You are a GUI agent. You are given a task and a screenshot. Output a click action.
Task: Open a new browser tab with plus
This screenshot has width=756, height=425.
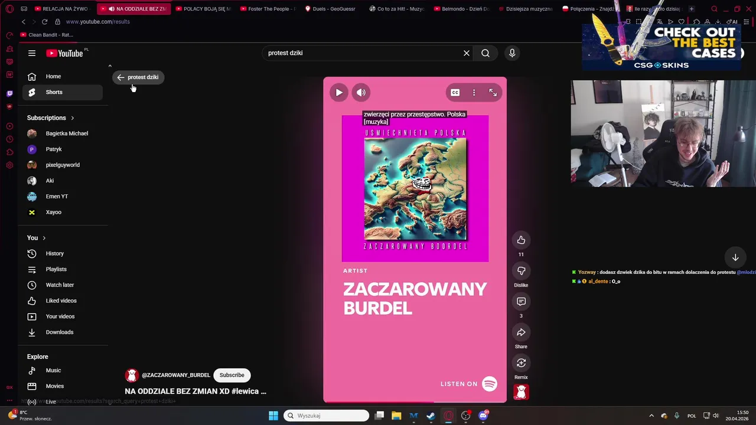coord(692,9)
